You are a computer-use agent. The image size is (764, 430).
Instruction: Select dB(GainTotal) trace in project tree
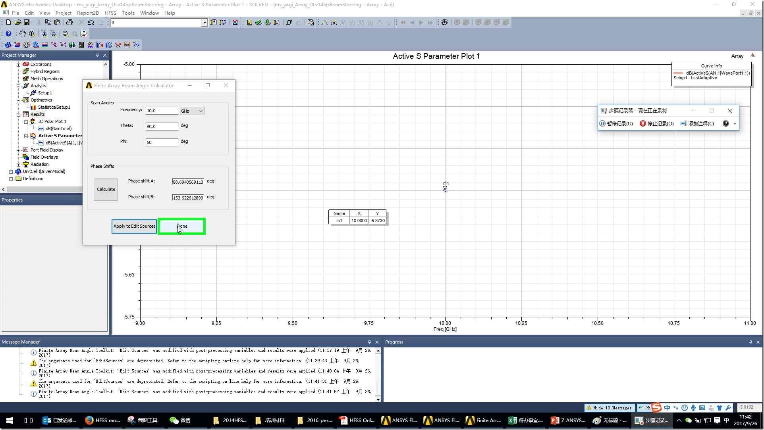58,129
